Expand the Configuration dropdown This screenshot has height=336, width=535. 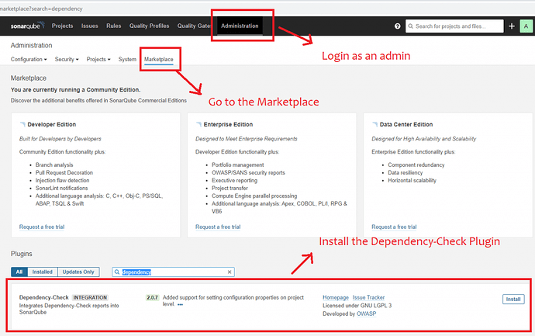click(29, 59)
